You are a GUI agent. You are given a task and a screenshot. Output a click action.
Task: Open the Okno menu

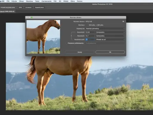tap(73, 1)
